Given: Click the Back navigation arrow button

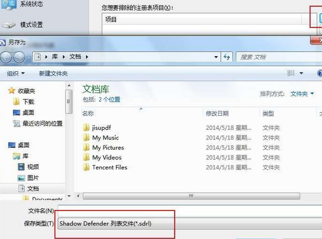Looking at the screenshot, I should [6, 57].
